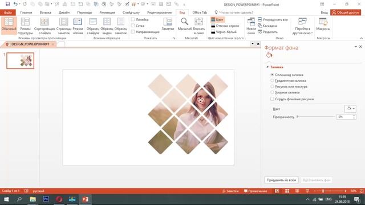Click the DESIGN_POWERPOINR#1 document tab
365x205 pixels.
[x=30, y=44]
